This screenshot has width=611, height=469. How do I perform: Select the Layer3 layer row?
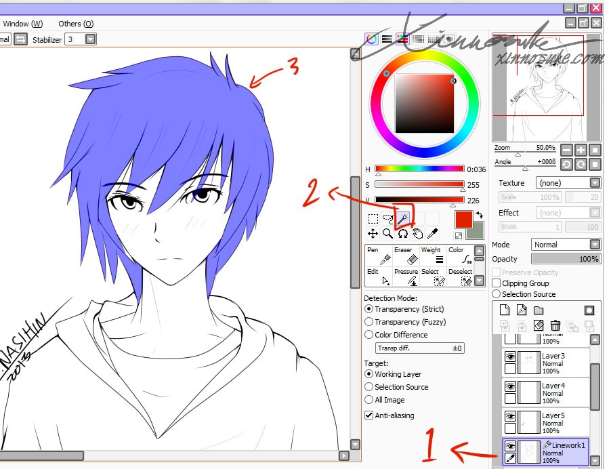[x=545, y=363]
